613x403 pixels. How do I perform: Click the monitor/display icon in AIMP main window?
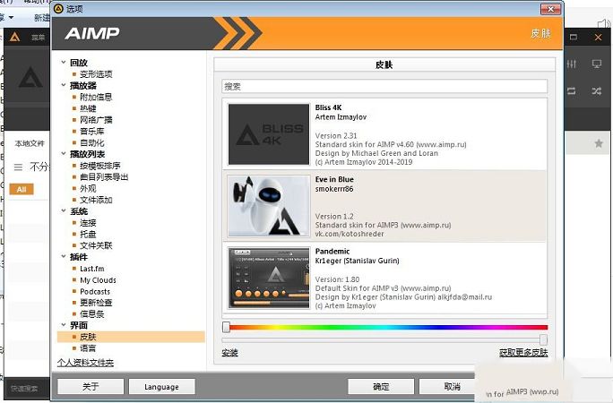tap(597, 64)
